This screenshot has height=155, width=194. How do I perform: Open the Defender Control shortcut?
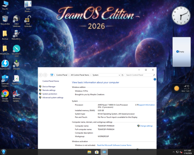tap(5, 81)
